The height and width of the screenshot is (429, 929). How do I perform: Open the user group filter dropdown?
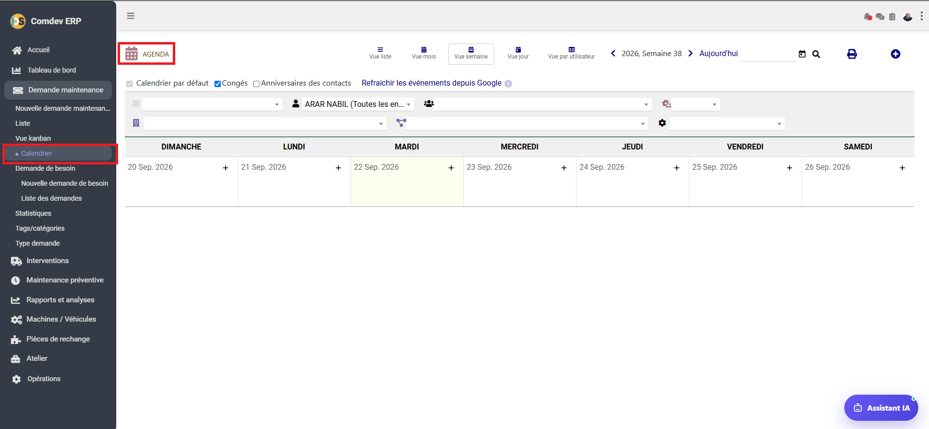click(x=542, y=104)
